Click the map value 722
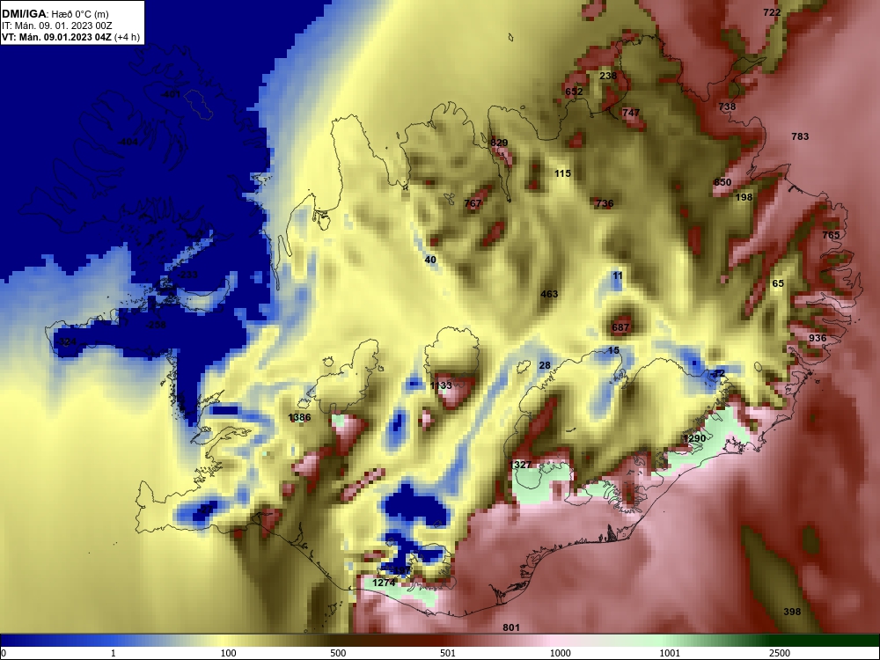Image resolution: width=880 pixels, height=660 pixels. point(772,12)
